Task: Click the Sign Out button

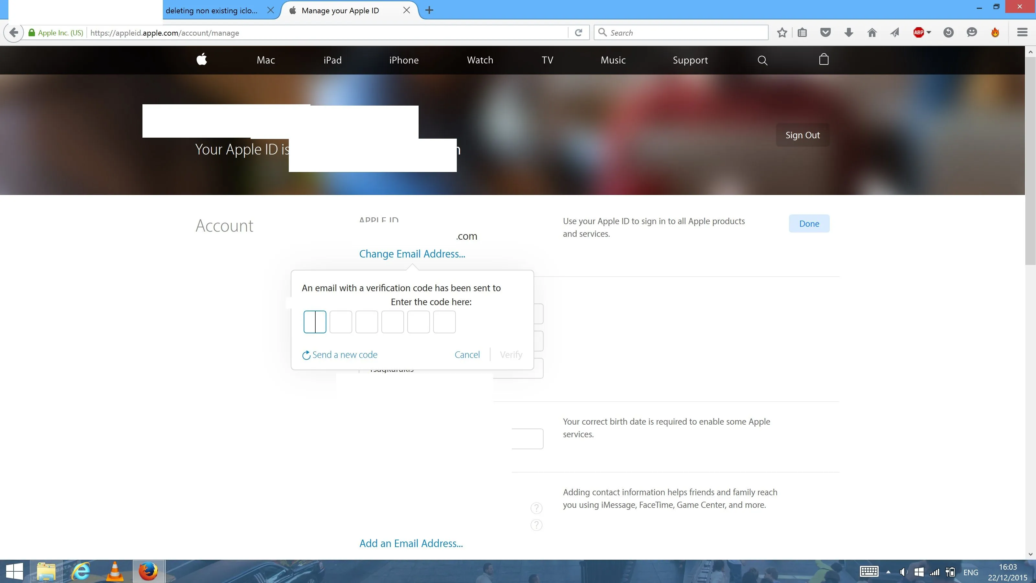Action: coord(802,135)
